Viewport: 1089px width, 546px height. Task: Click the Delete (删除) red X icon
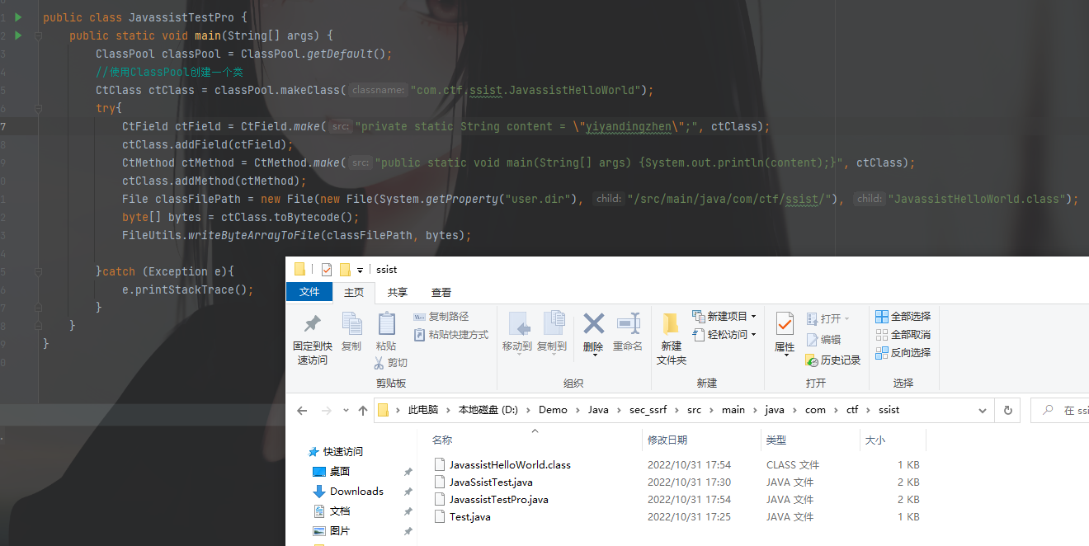coord(593,322)
